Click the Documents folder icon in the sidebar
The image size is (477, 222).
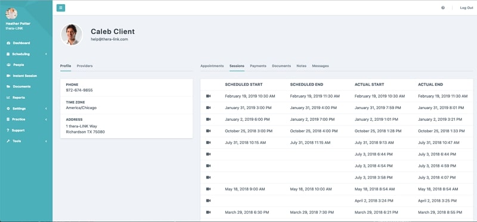click(8, 86)
